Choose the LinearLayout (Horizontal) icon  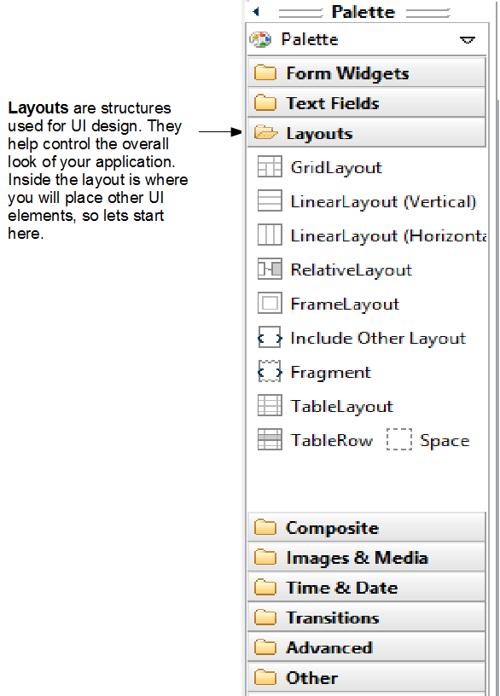(x=270, y=235)
